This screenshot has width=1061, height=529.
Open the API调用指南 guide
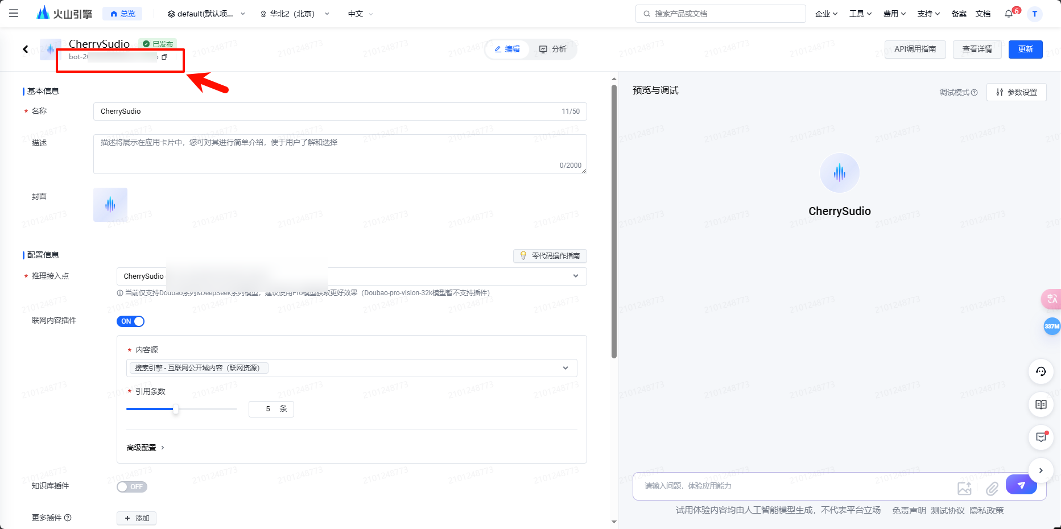click(x=915, y=49)
